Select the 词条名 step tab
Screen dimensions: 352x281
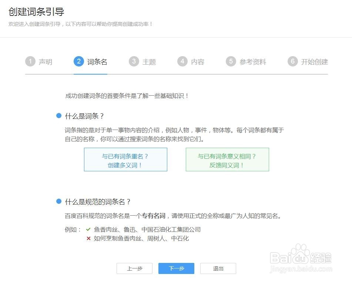coord(97,62)
